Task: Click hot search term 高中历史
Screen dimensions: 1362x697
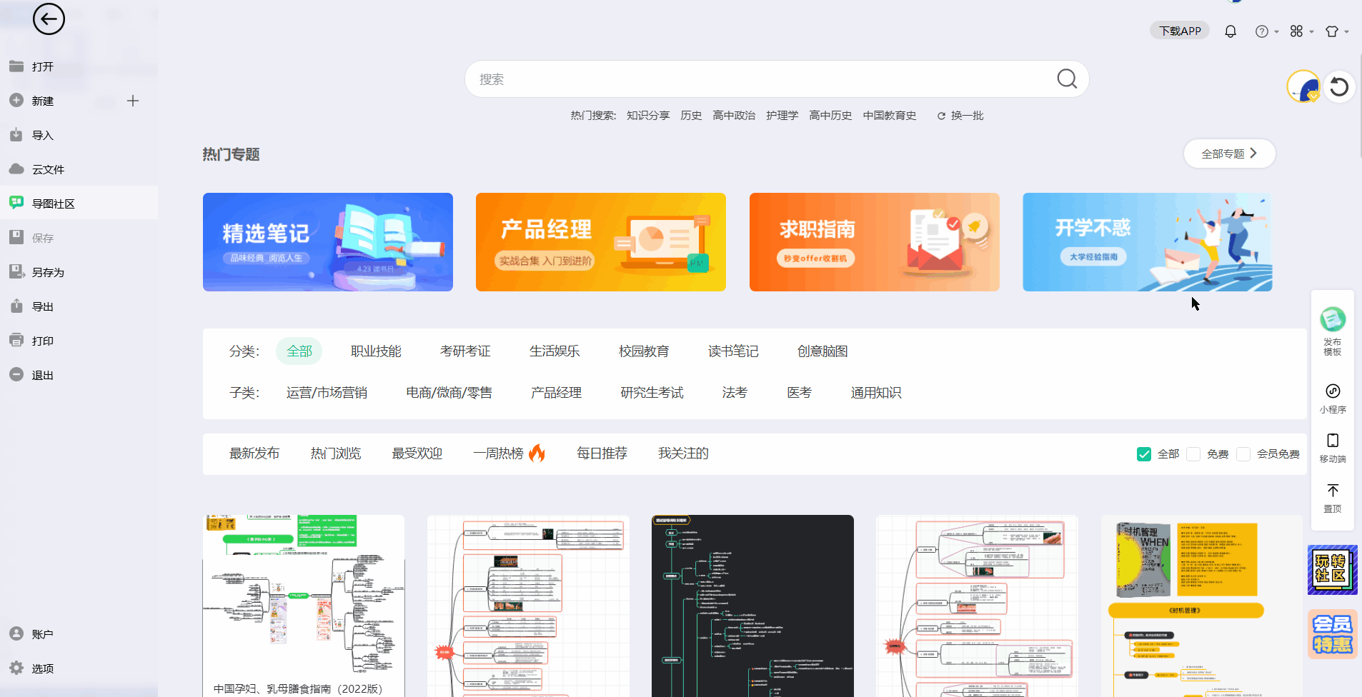Action: coord(830,116)
